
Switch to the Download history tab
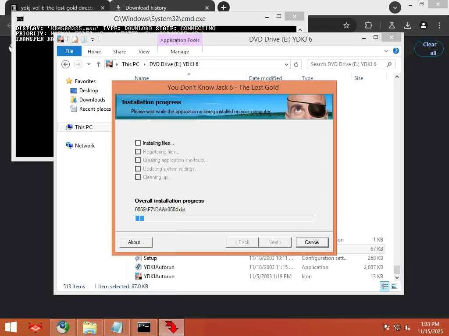(162, 8)
